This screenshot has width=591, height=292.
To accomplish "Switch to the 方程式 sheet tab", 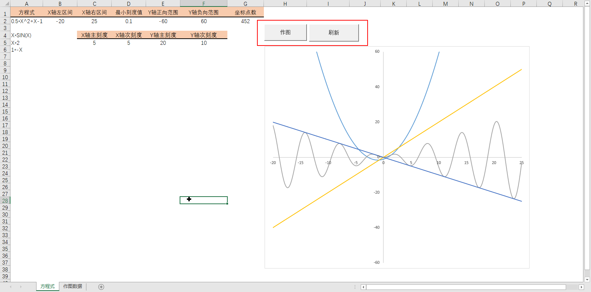I will [48, 286].
